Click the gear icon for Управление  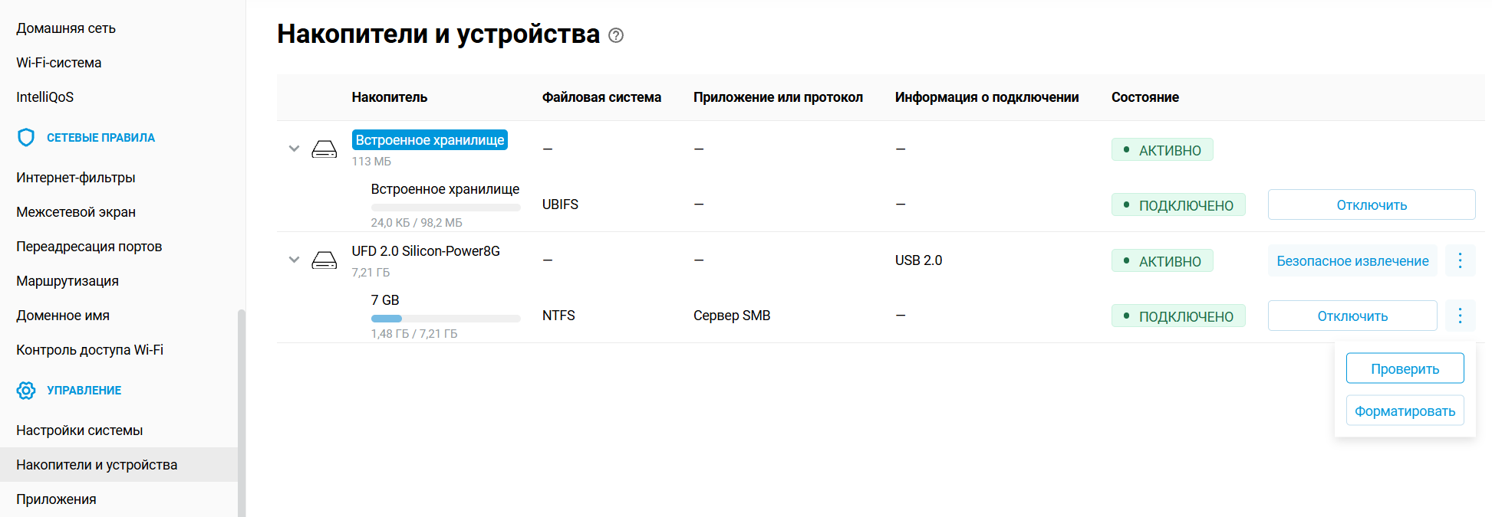coord(26,391)
